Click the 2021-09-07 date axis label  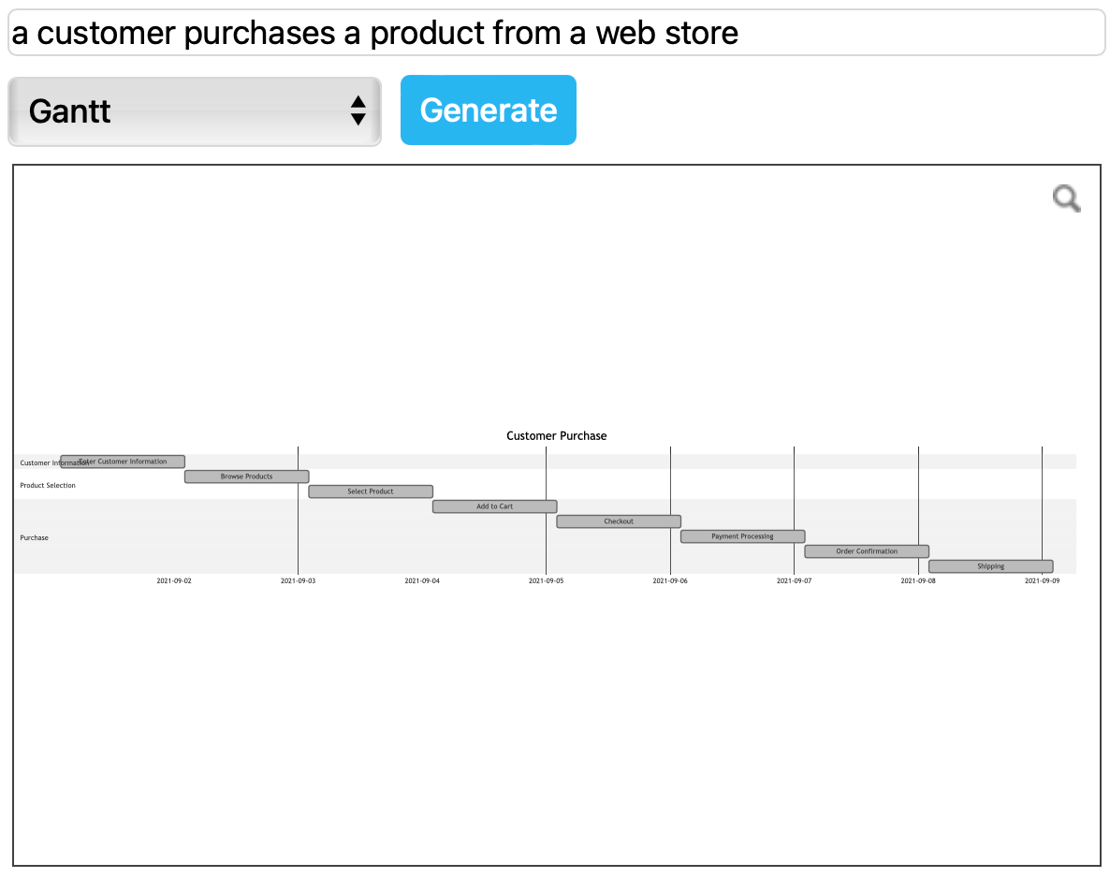(x=794, y=581)
